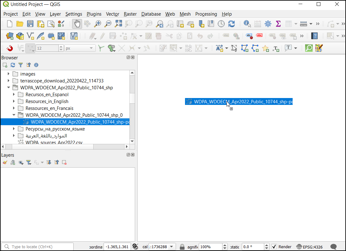The width and height of the screenshot is (346, 251).
Task: Collapse the WDPA_WDOECM_Apr2022_Public_10744_shp_0 folder
Action: (x=14, y=115)
